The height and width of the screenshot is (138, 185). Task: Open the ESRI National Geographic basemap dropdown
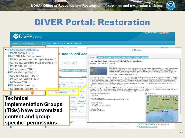click(x=170, y=96)
